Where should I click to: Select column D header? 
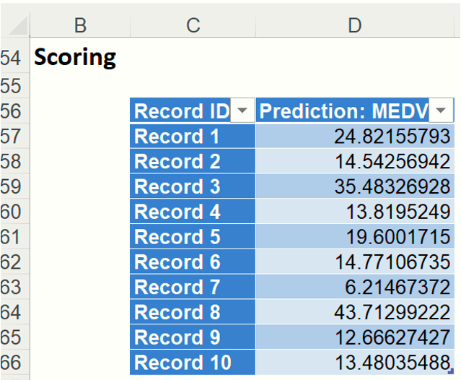point(354,25)
